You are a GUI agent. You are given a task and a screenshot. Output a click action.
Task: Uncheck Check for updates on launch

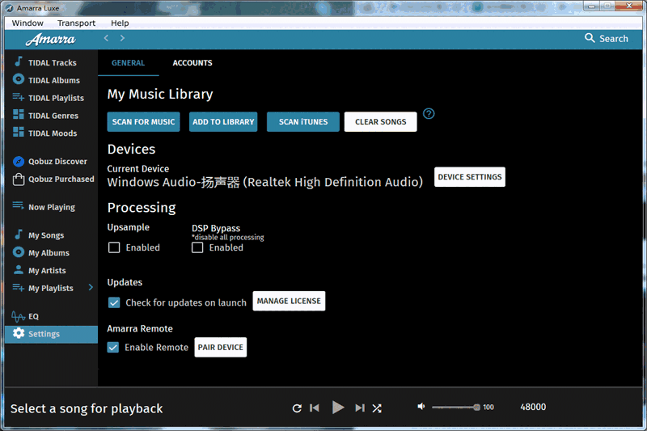[x=114, y=302]
